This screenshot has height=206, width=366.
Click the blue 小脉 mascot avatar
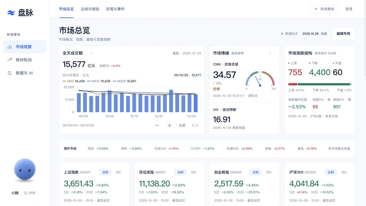click(25, 169)
